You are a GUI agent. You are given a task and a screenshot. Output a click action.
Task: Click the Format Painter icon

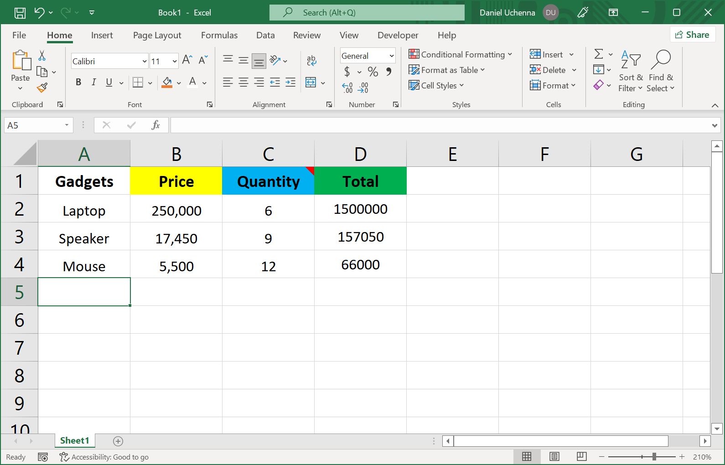click(x=42, y=88)
